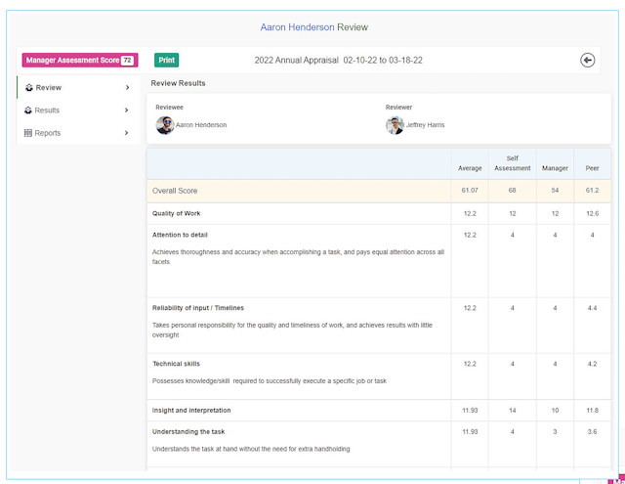625x484 pixels.
Task: Click Insight row manager value 10
Action: (x=555, y=411)
